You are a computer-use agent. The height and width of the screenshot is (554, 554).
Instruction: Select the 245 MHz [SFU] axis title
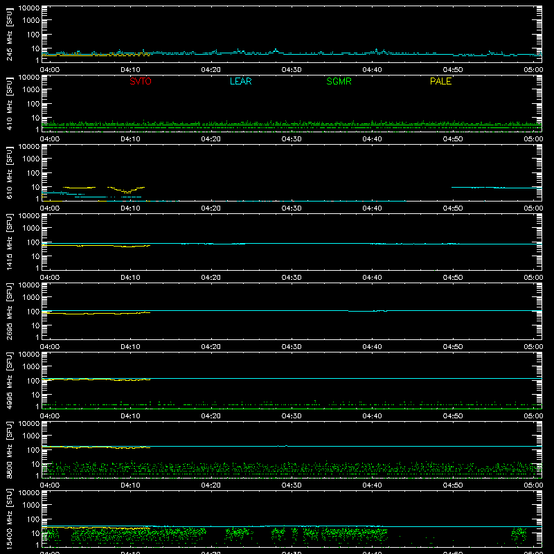[x=9, y=34]
